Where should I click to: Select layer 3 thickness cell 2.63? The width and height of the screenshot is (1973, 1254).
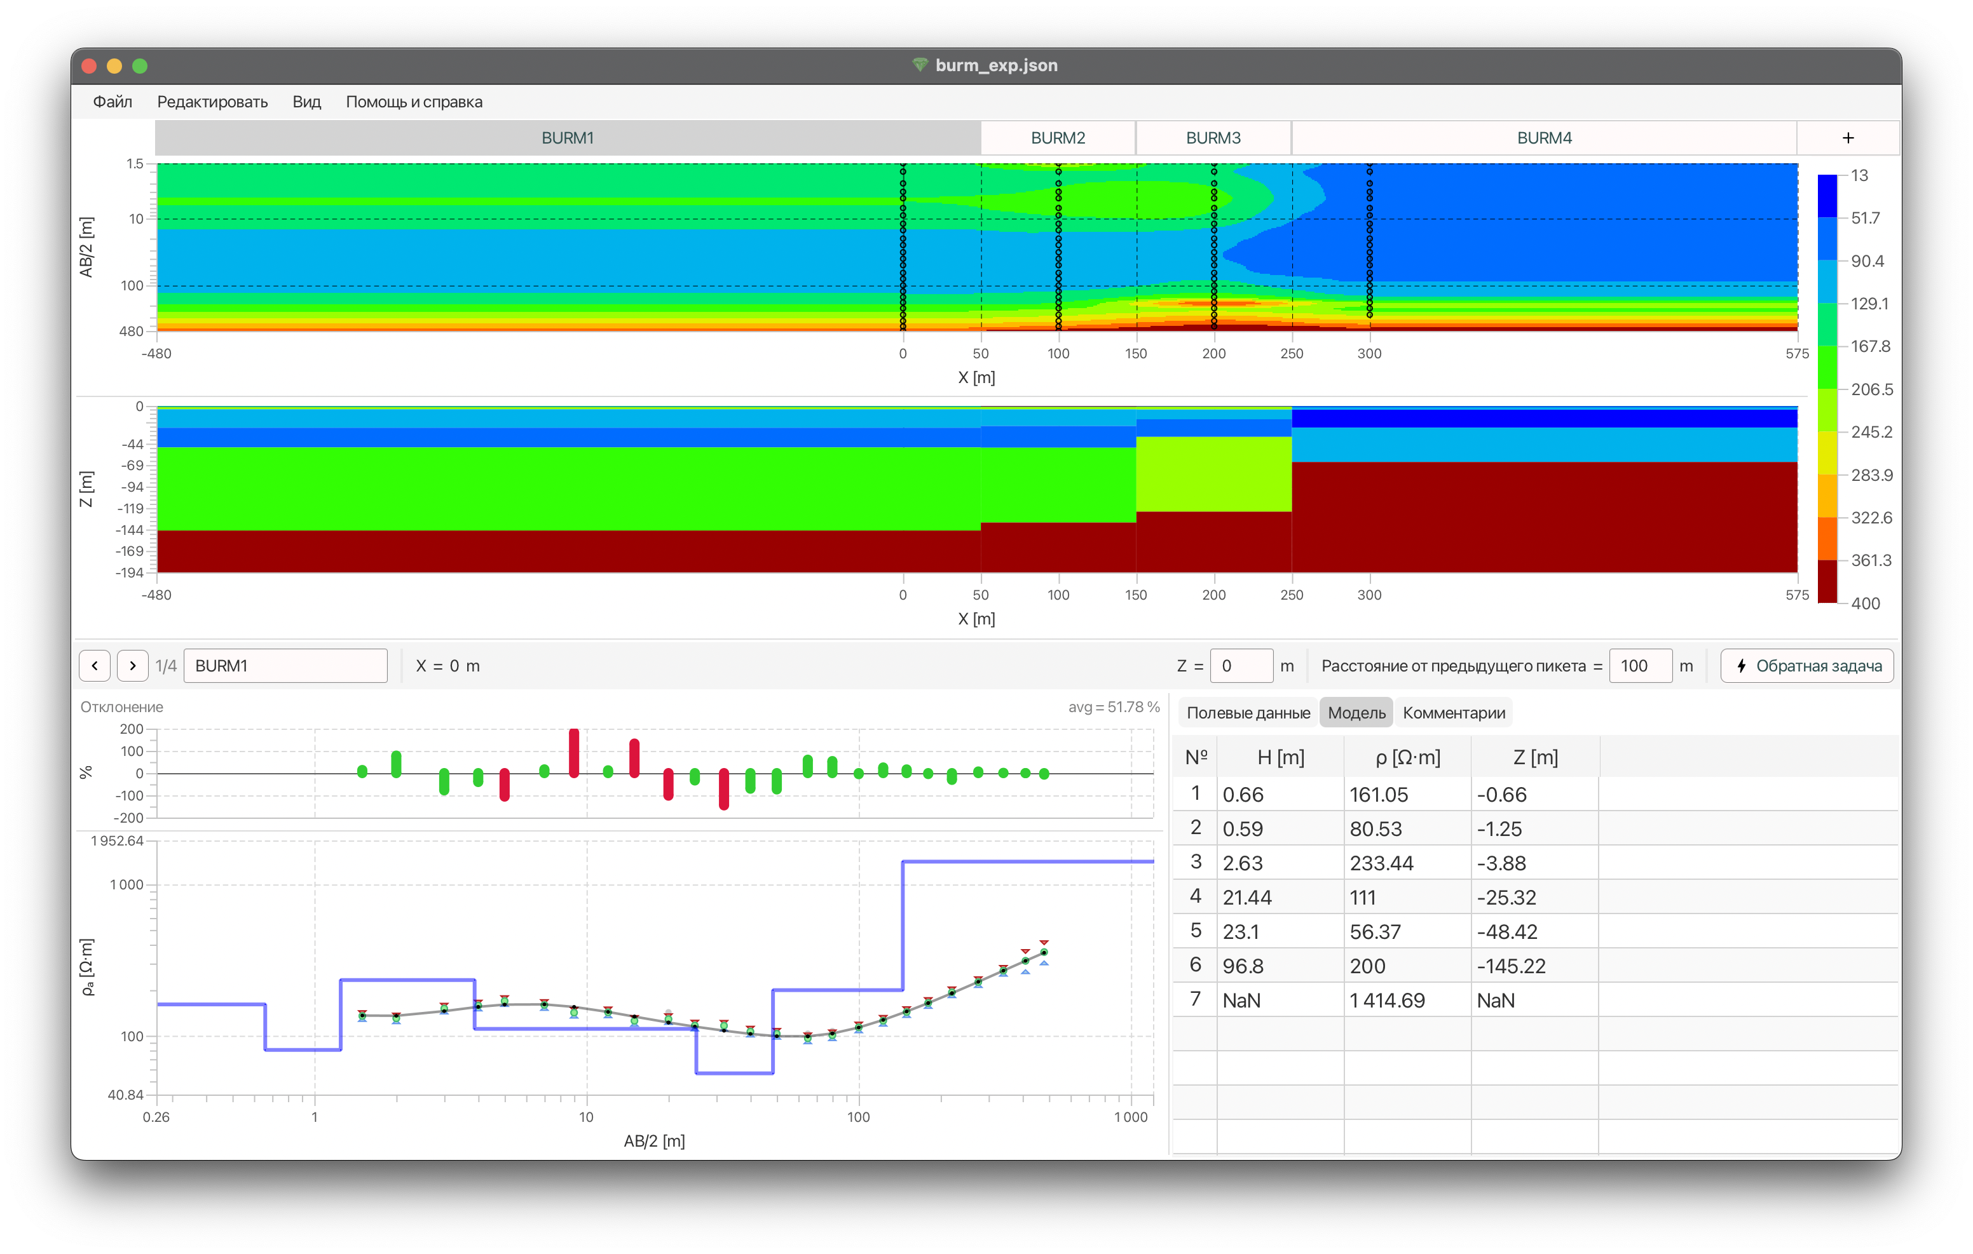(x=1280, y=863)
